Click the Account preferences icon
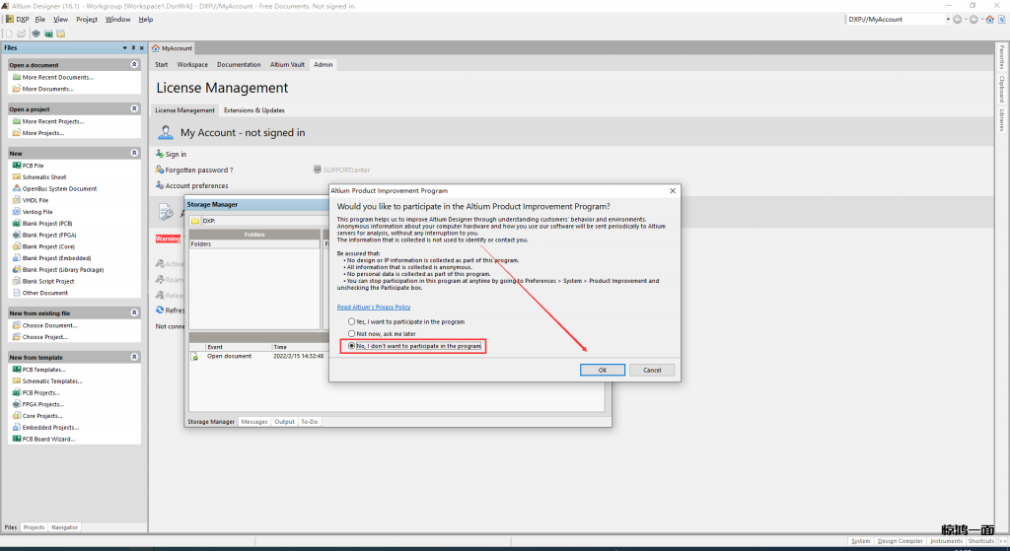Image resolution: width=1010 pixels, height=551 pixels. pos(160,185)
